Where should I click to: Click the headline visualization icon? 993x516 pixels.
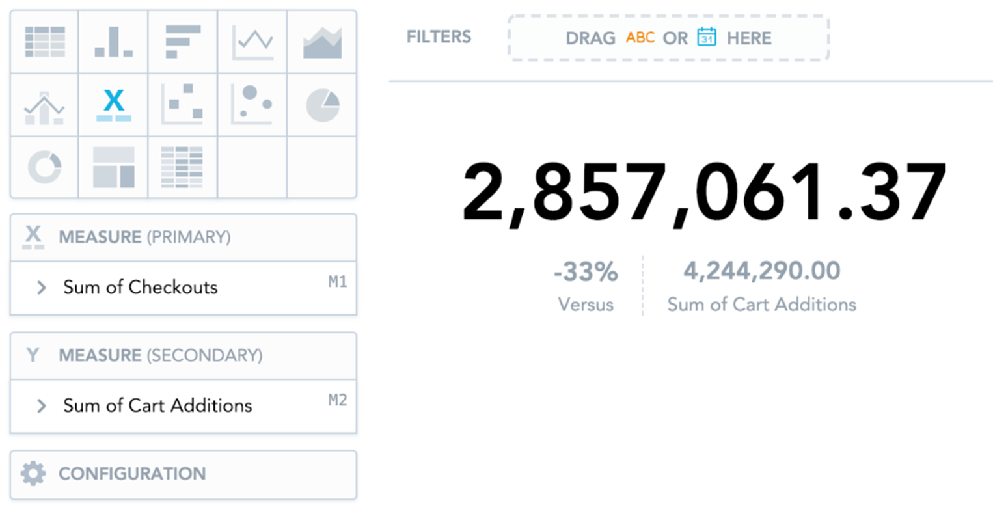click(113, 105)
